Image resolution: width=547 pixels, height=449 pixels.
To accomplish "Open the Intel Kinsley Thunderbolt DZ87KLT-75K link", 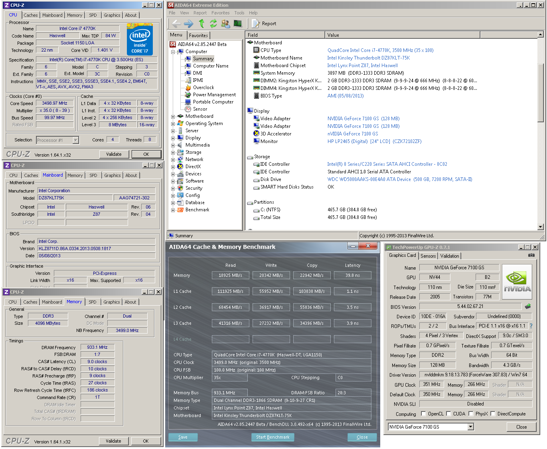I will [369, 58].
